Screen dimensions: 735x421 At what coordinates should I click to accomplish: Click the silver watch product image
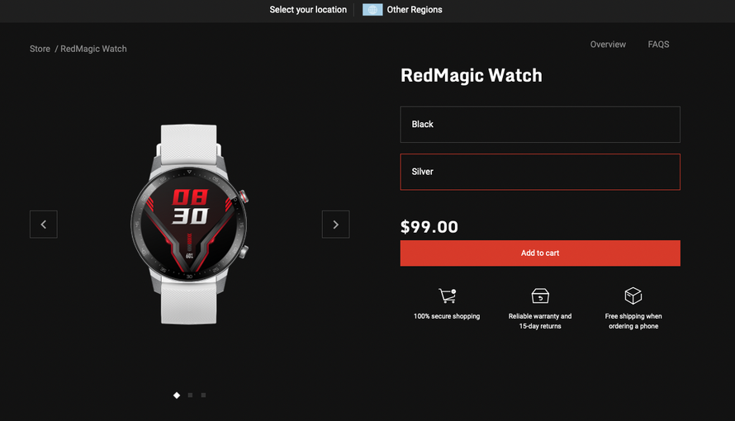tap(189, 224)
